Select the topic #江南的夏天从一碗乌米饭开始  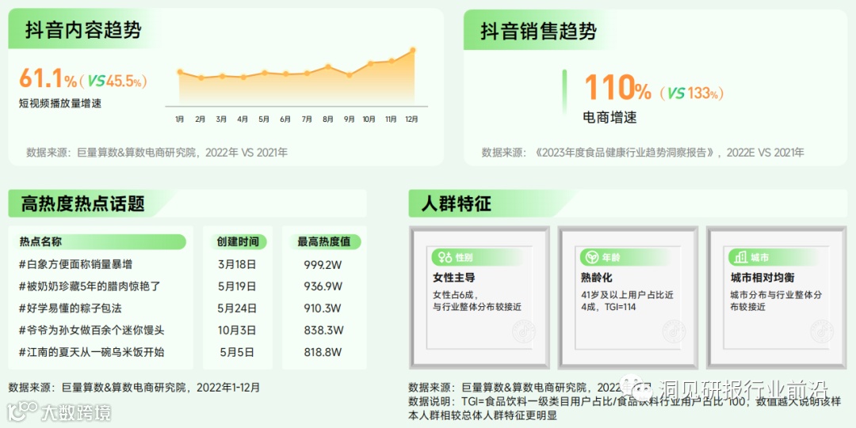click(x=91, y=352)
